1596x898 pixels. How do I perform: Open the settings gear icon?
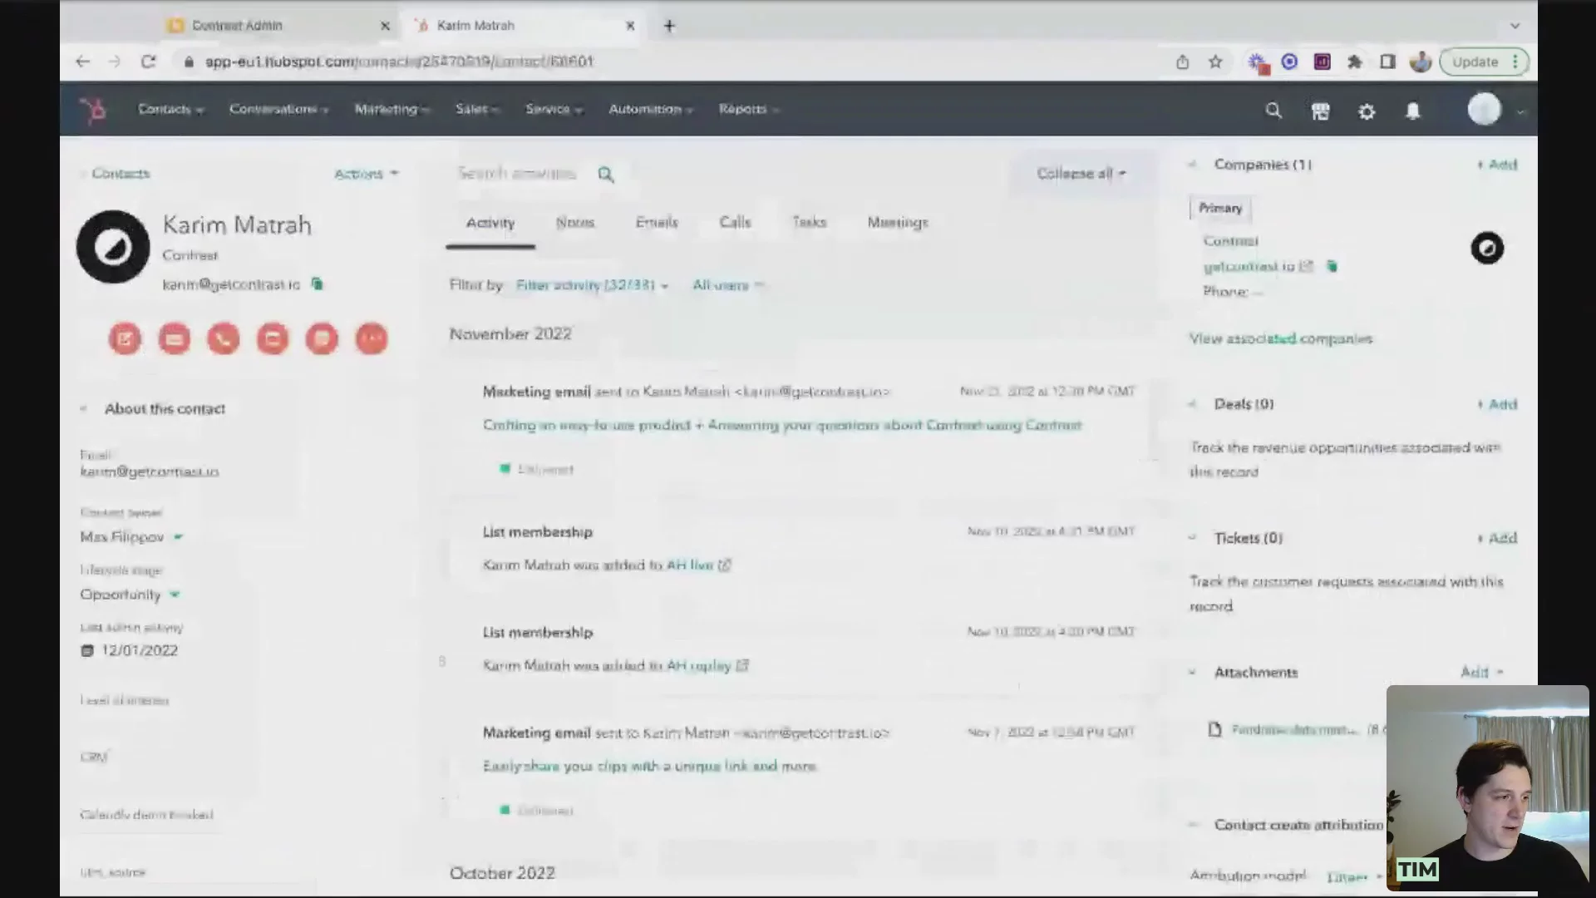[x=1367, y=111]
